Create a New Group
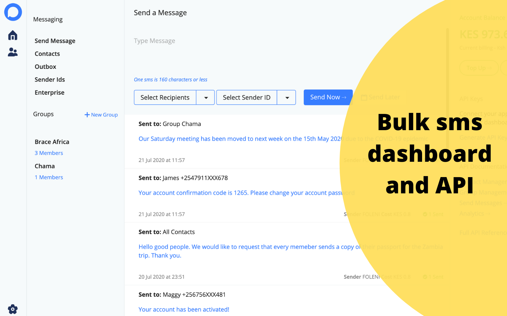 click(x=101, y=115)
